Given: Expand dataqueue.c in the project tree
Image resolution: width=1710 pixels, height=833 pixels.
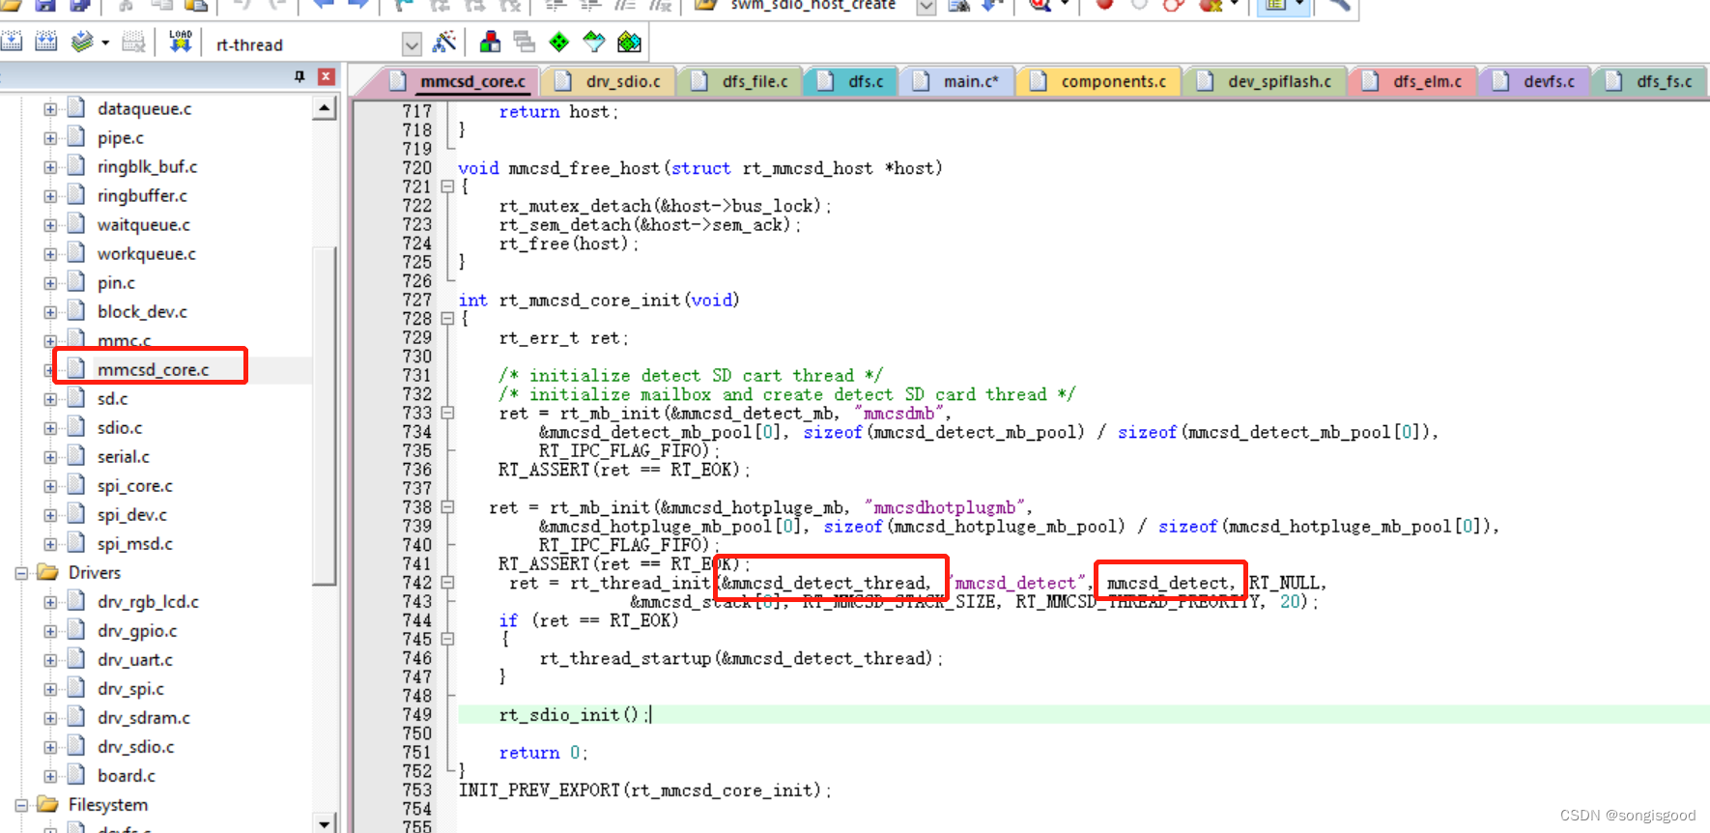Looking at the screenshot, I should (x=50, y=109).
